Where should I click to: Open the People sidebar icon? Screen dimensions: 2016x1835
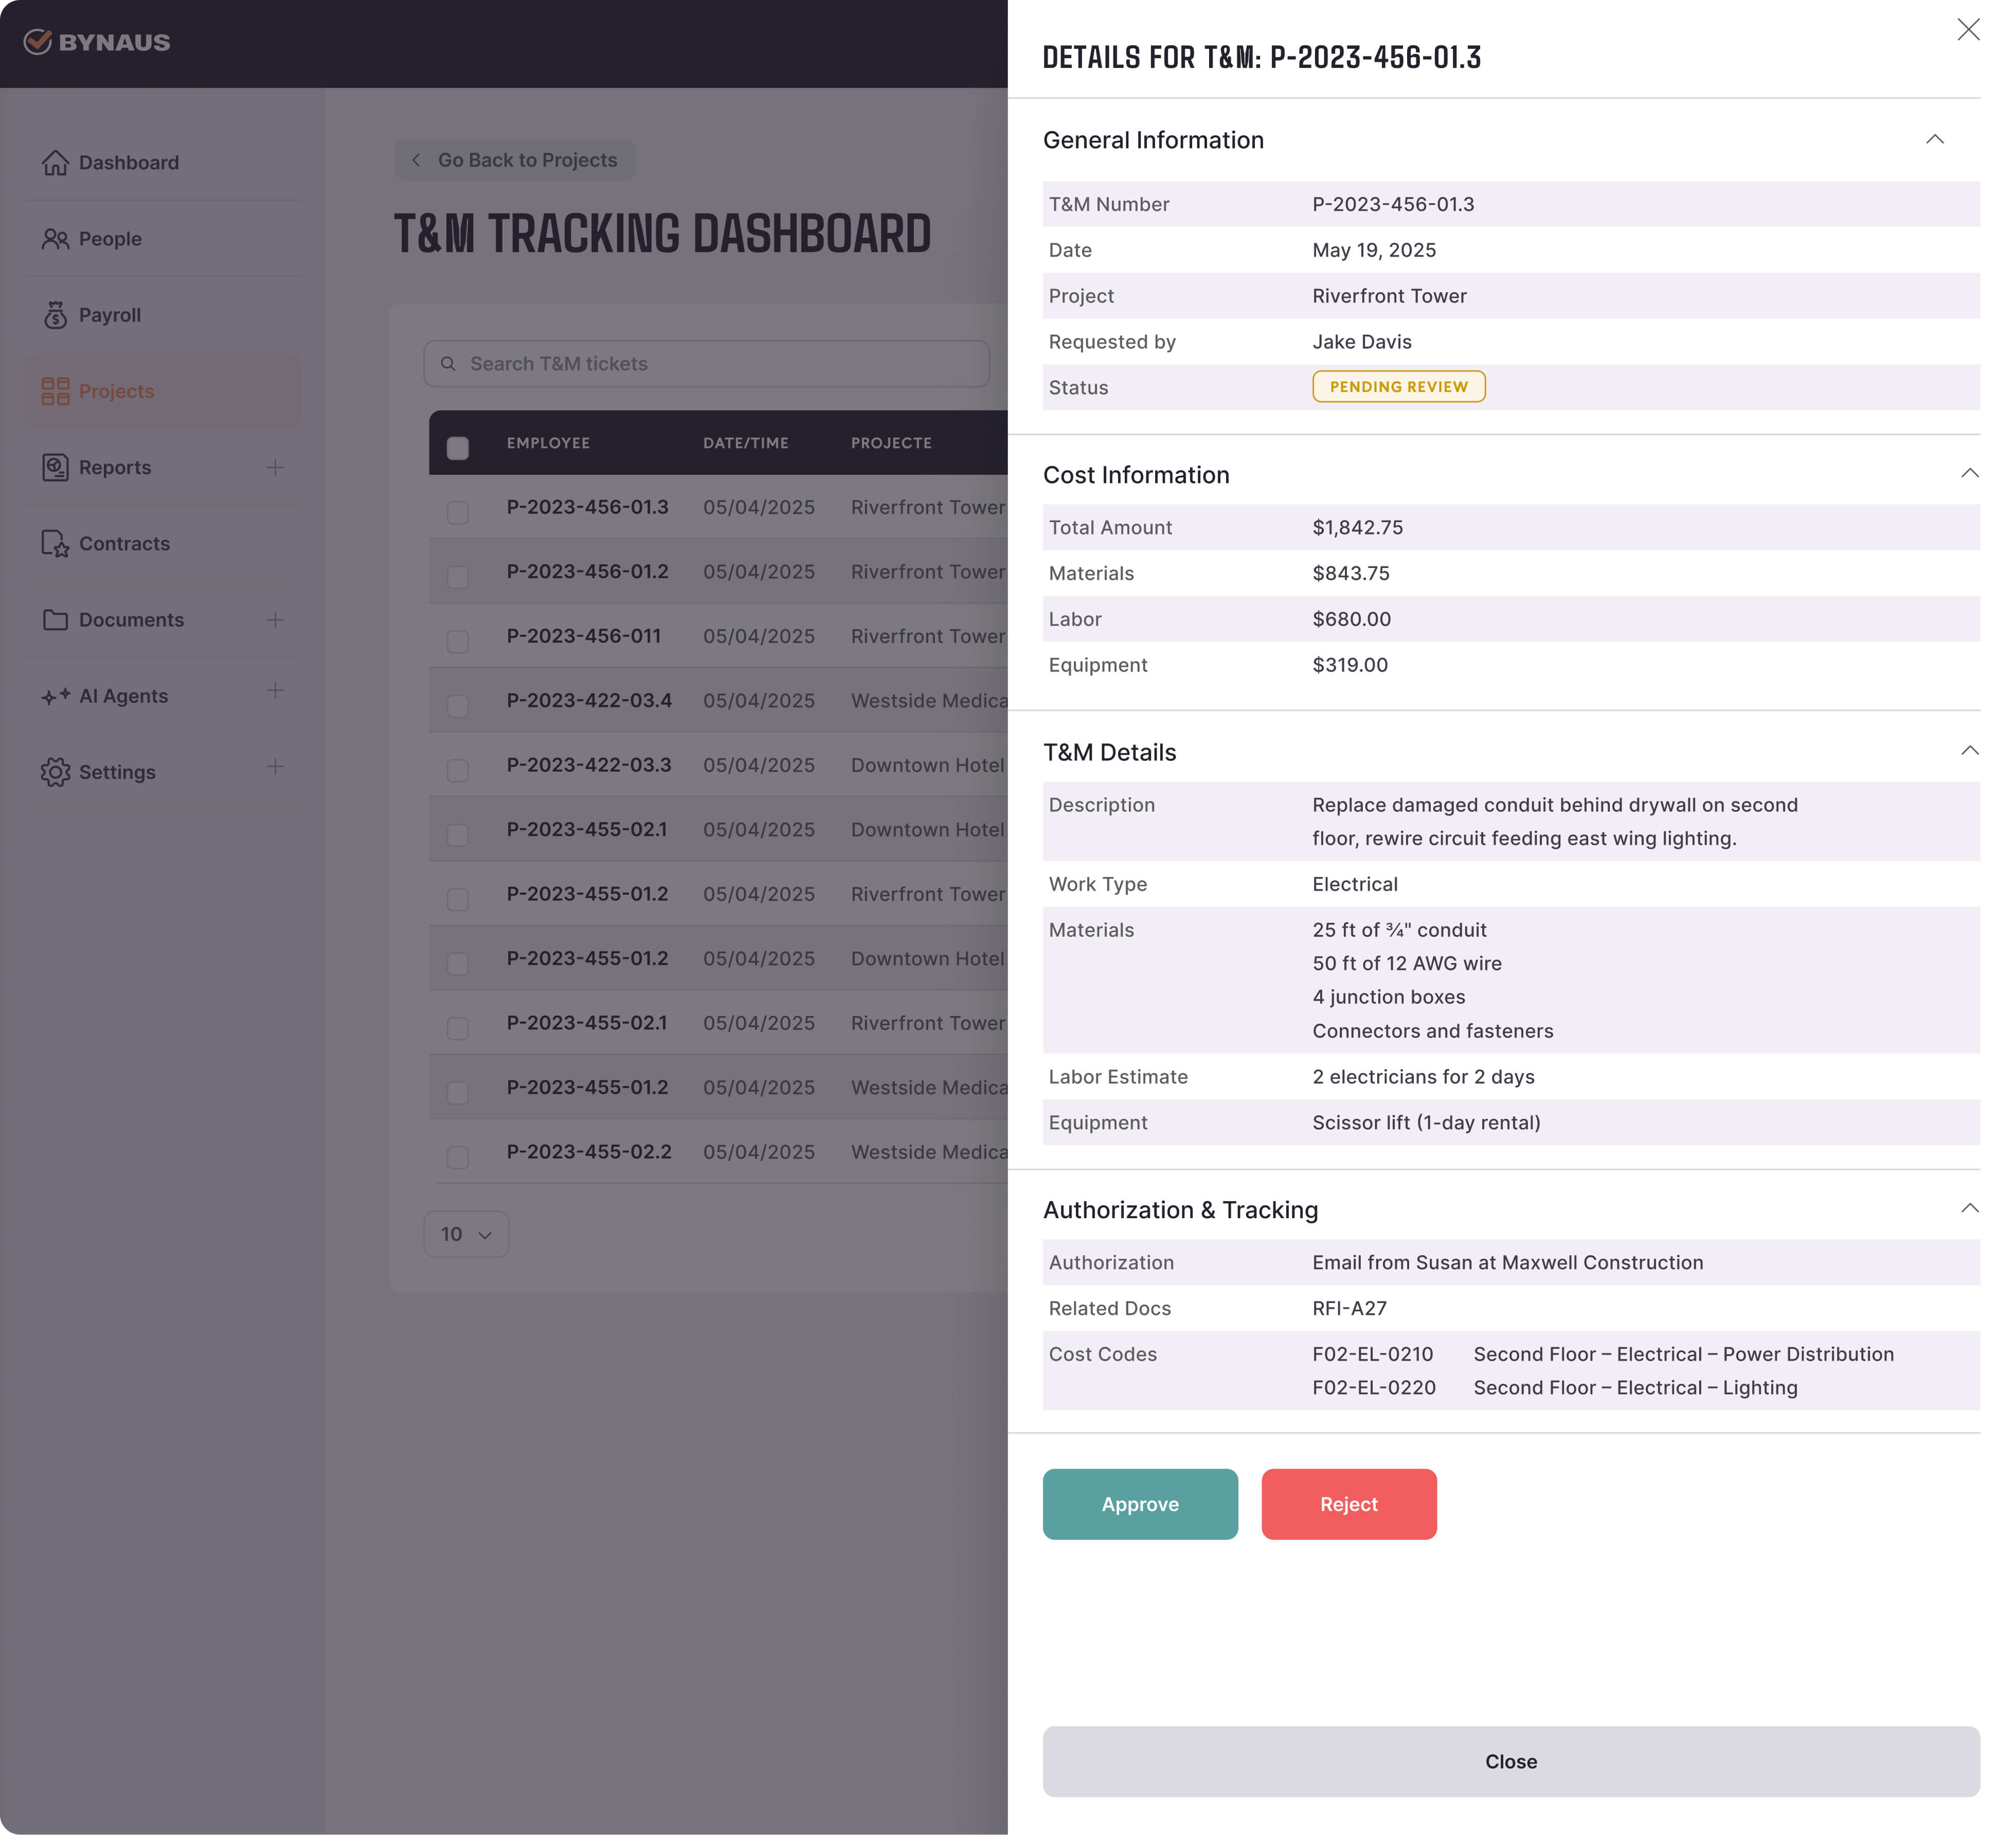(55, 239)
